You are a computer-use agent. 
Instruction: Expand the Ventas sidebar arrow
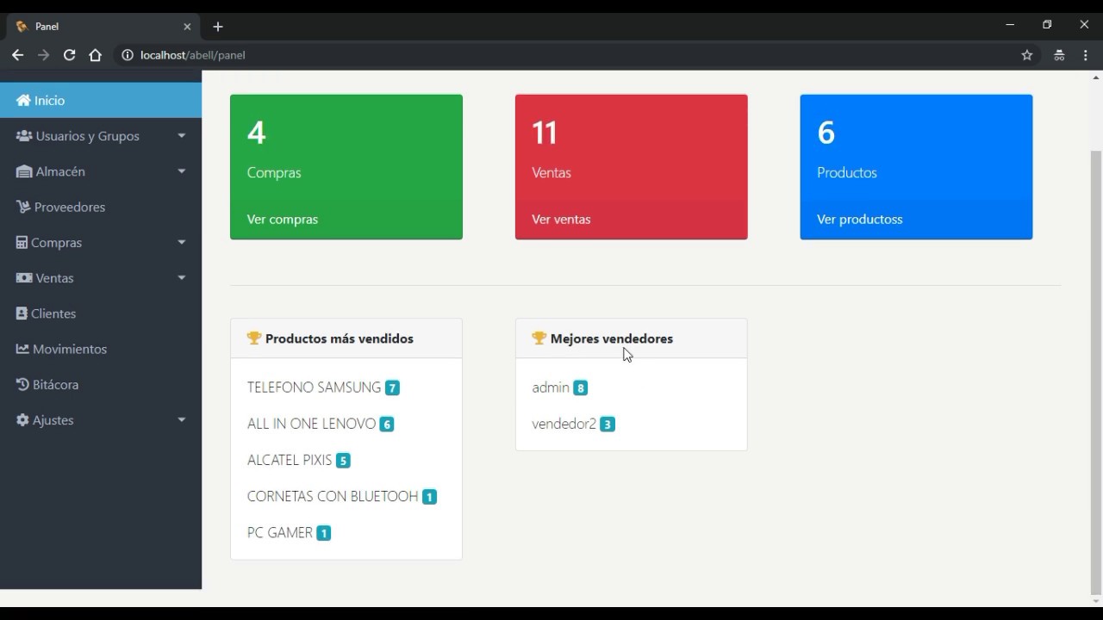pos(181,278)
